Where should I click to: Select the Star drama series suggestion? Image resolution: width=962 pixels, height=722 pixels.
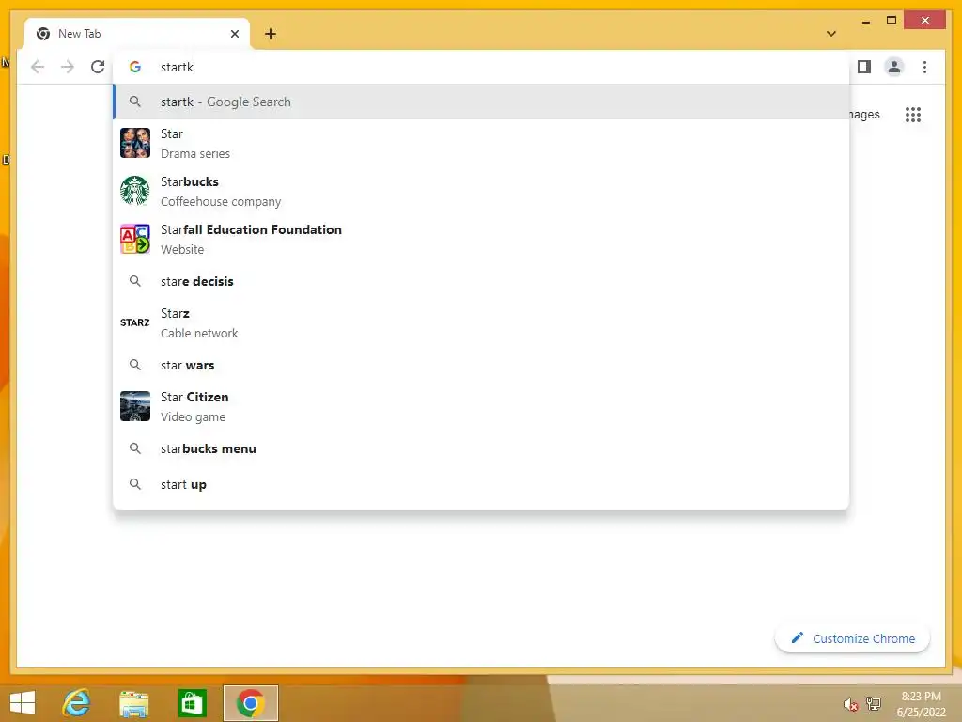482,143
